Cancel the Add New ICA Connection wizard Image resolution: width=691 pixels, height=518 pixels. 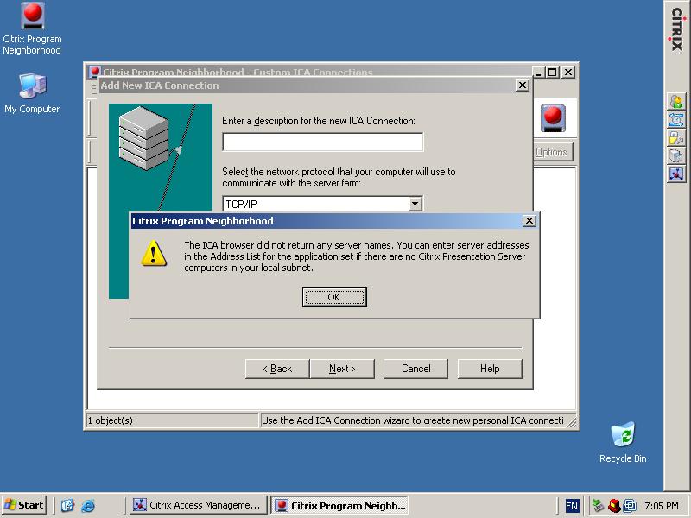(415, 369)
